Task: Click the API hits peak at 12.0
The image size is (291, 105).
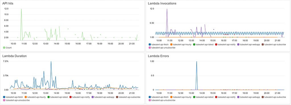Action: (x=21, y=9)
